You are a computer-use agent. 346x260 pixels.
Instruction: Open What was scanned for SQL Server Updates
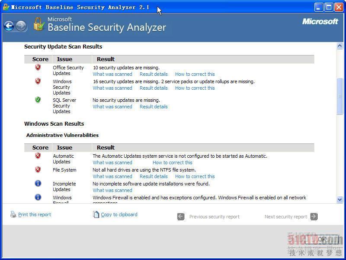(112, 107)
